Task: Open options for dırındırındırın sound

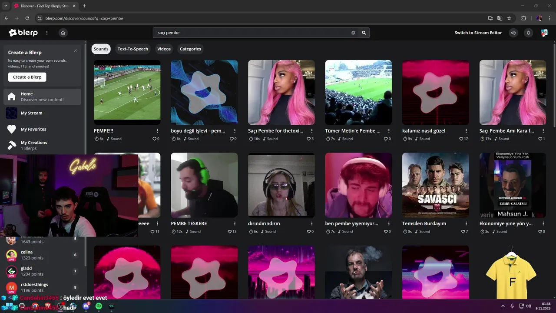Action: click(312, 223)
